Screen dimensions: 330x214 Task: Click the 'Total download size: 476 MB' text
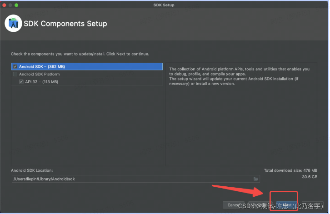pyautogui.click(x=290, y=170)
